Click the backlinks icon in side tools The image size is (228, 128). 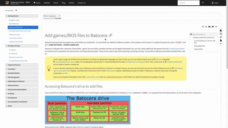pyautogui.click(x=221, y=37)
